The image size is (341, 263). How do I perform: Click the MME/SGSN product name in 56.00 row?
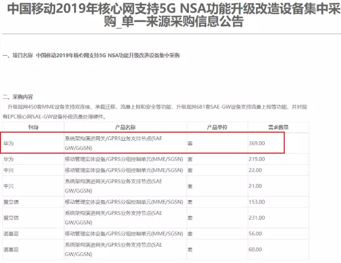point(124,234)
